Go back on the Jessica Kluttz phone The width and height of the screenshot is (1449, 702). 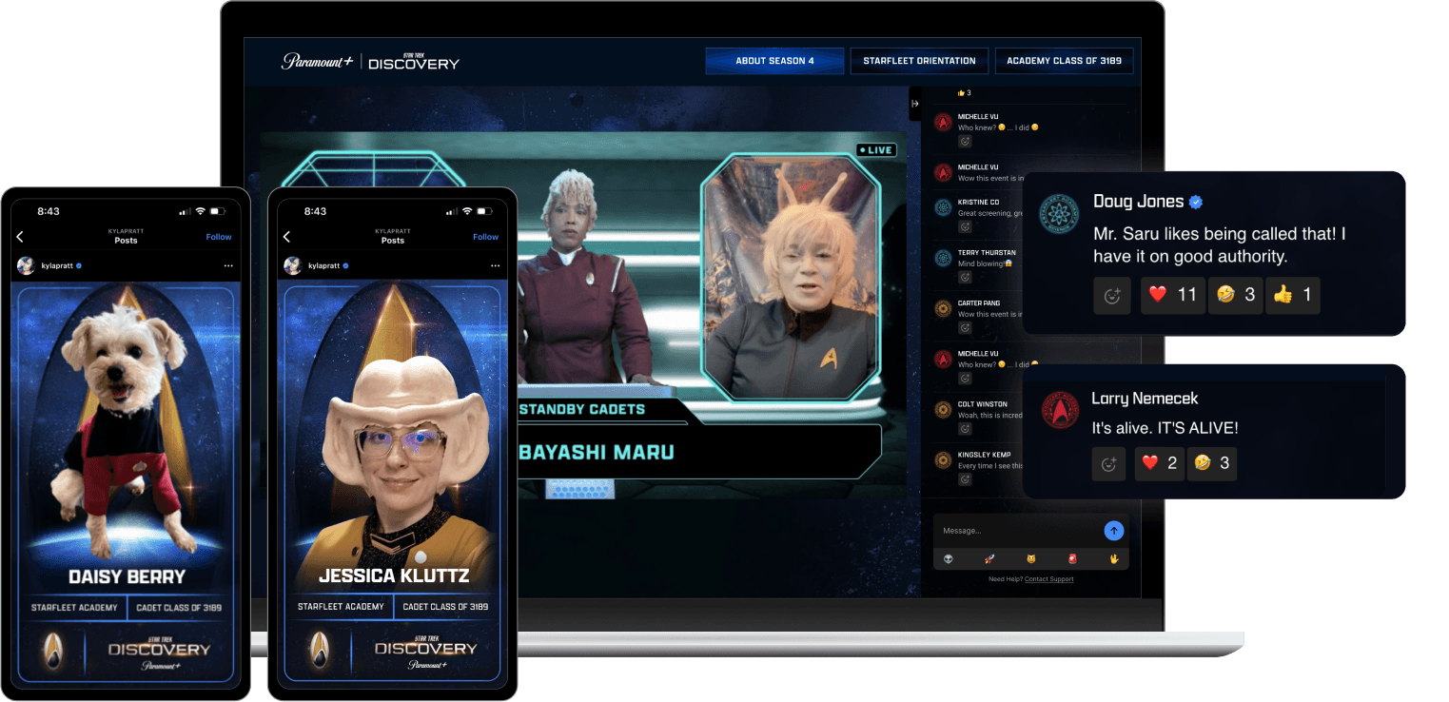point(286,237)
